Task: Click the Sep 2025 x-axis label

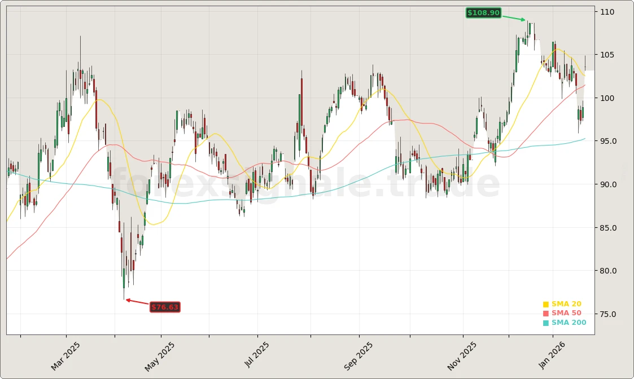Action: click(x=358, y=356)
